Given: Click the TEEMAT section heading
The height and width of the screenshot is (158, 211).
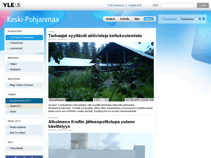Looking at the screenshot, I should point(12,95).
